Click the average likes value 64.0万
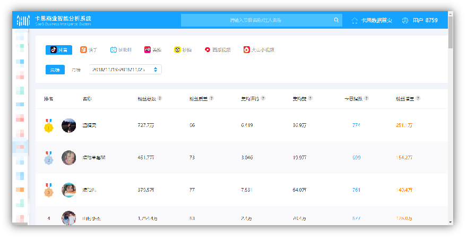 [x=299, y=190]
